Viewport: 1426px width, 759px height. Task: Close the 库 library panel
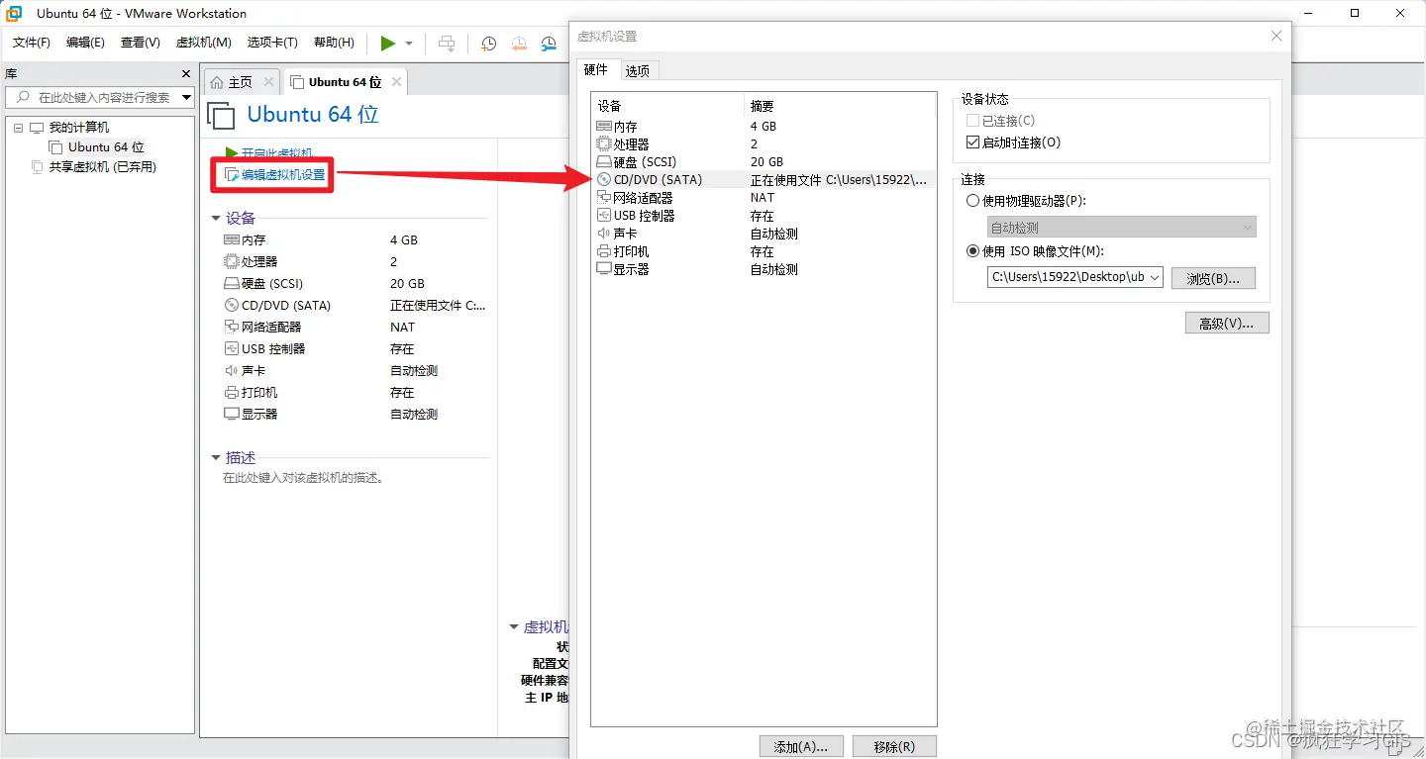tap(185, 73)
